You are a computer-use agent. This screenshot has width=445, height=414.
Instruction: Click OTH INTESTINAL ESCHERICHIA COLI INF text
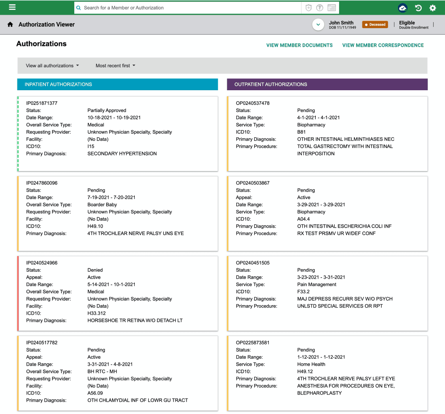[344, 226]
